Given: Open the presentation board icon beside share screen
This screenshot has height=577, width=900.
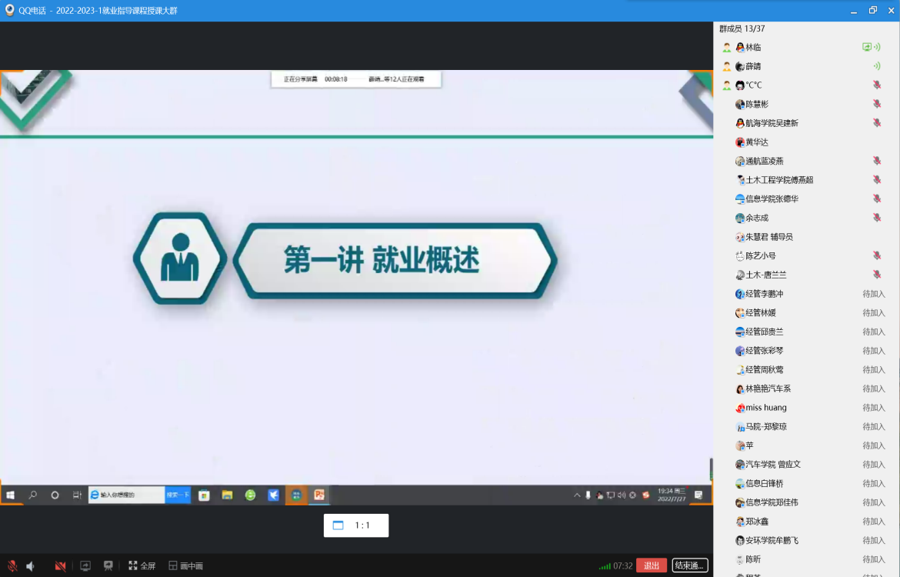Looking at the screenshot, I should point(108,566).
